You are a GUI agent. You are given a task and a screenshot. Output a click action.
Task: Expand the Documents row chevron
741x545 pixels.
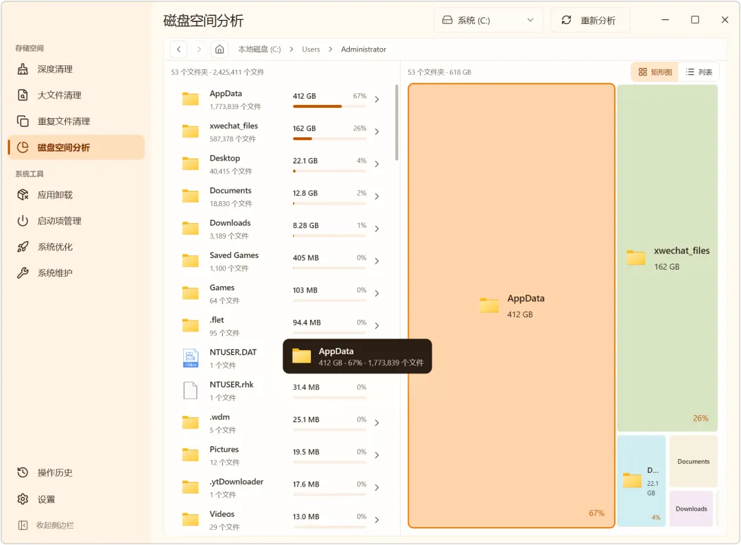pos(377,196)
